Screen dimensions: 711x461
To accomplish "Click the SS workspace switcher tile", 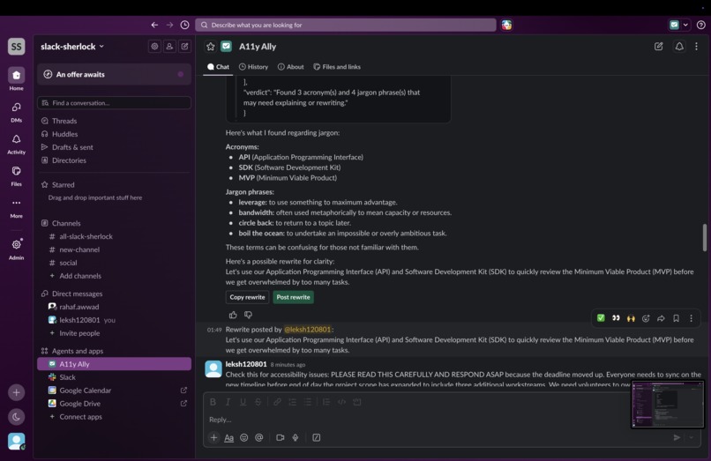I will [x=17, y=46].
